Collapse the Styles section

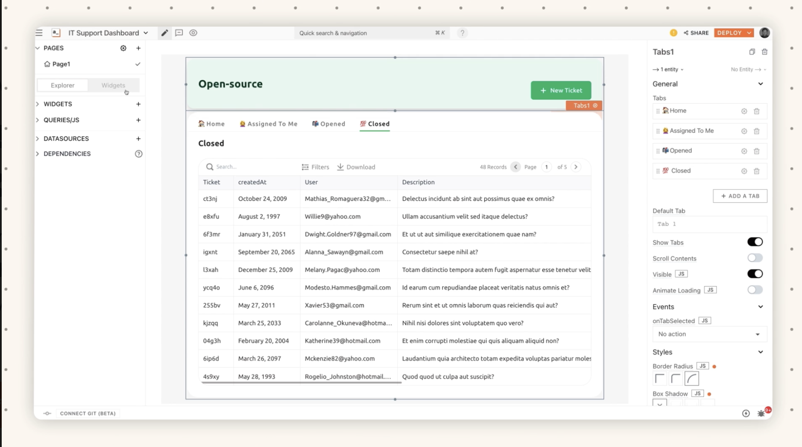click(761, 352)
